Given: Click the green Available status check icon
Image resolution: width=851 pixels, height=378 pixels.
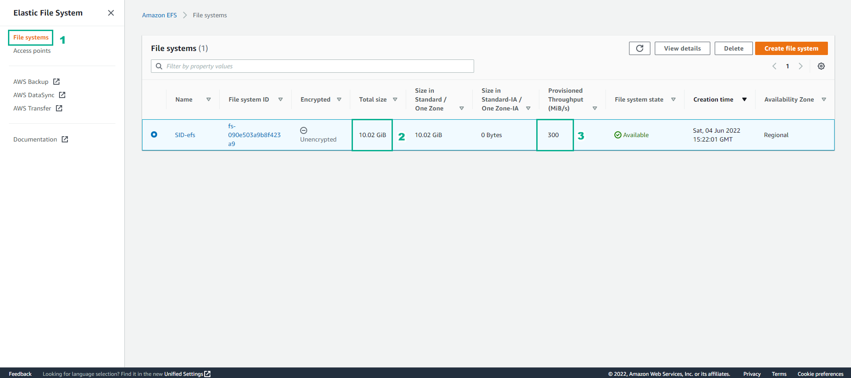Looking at the screenshot, I should click(618, 135).
